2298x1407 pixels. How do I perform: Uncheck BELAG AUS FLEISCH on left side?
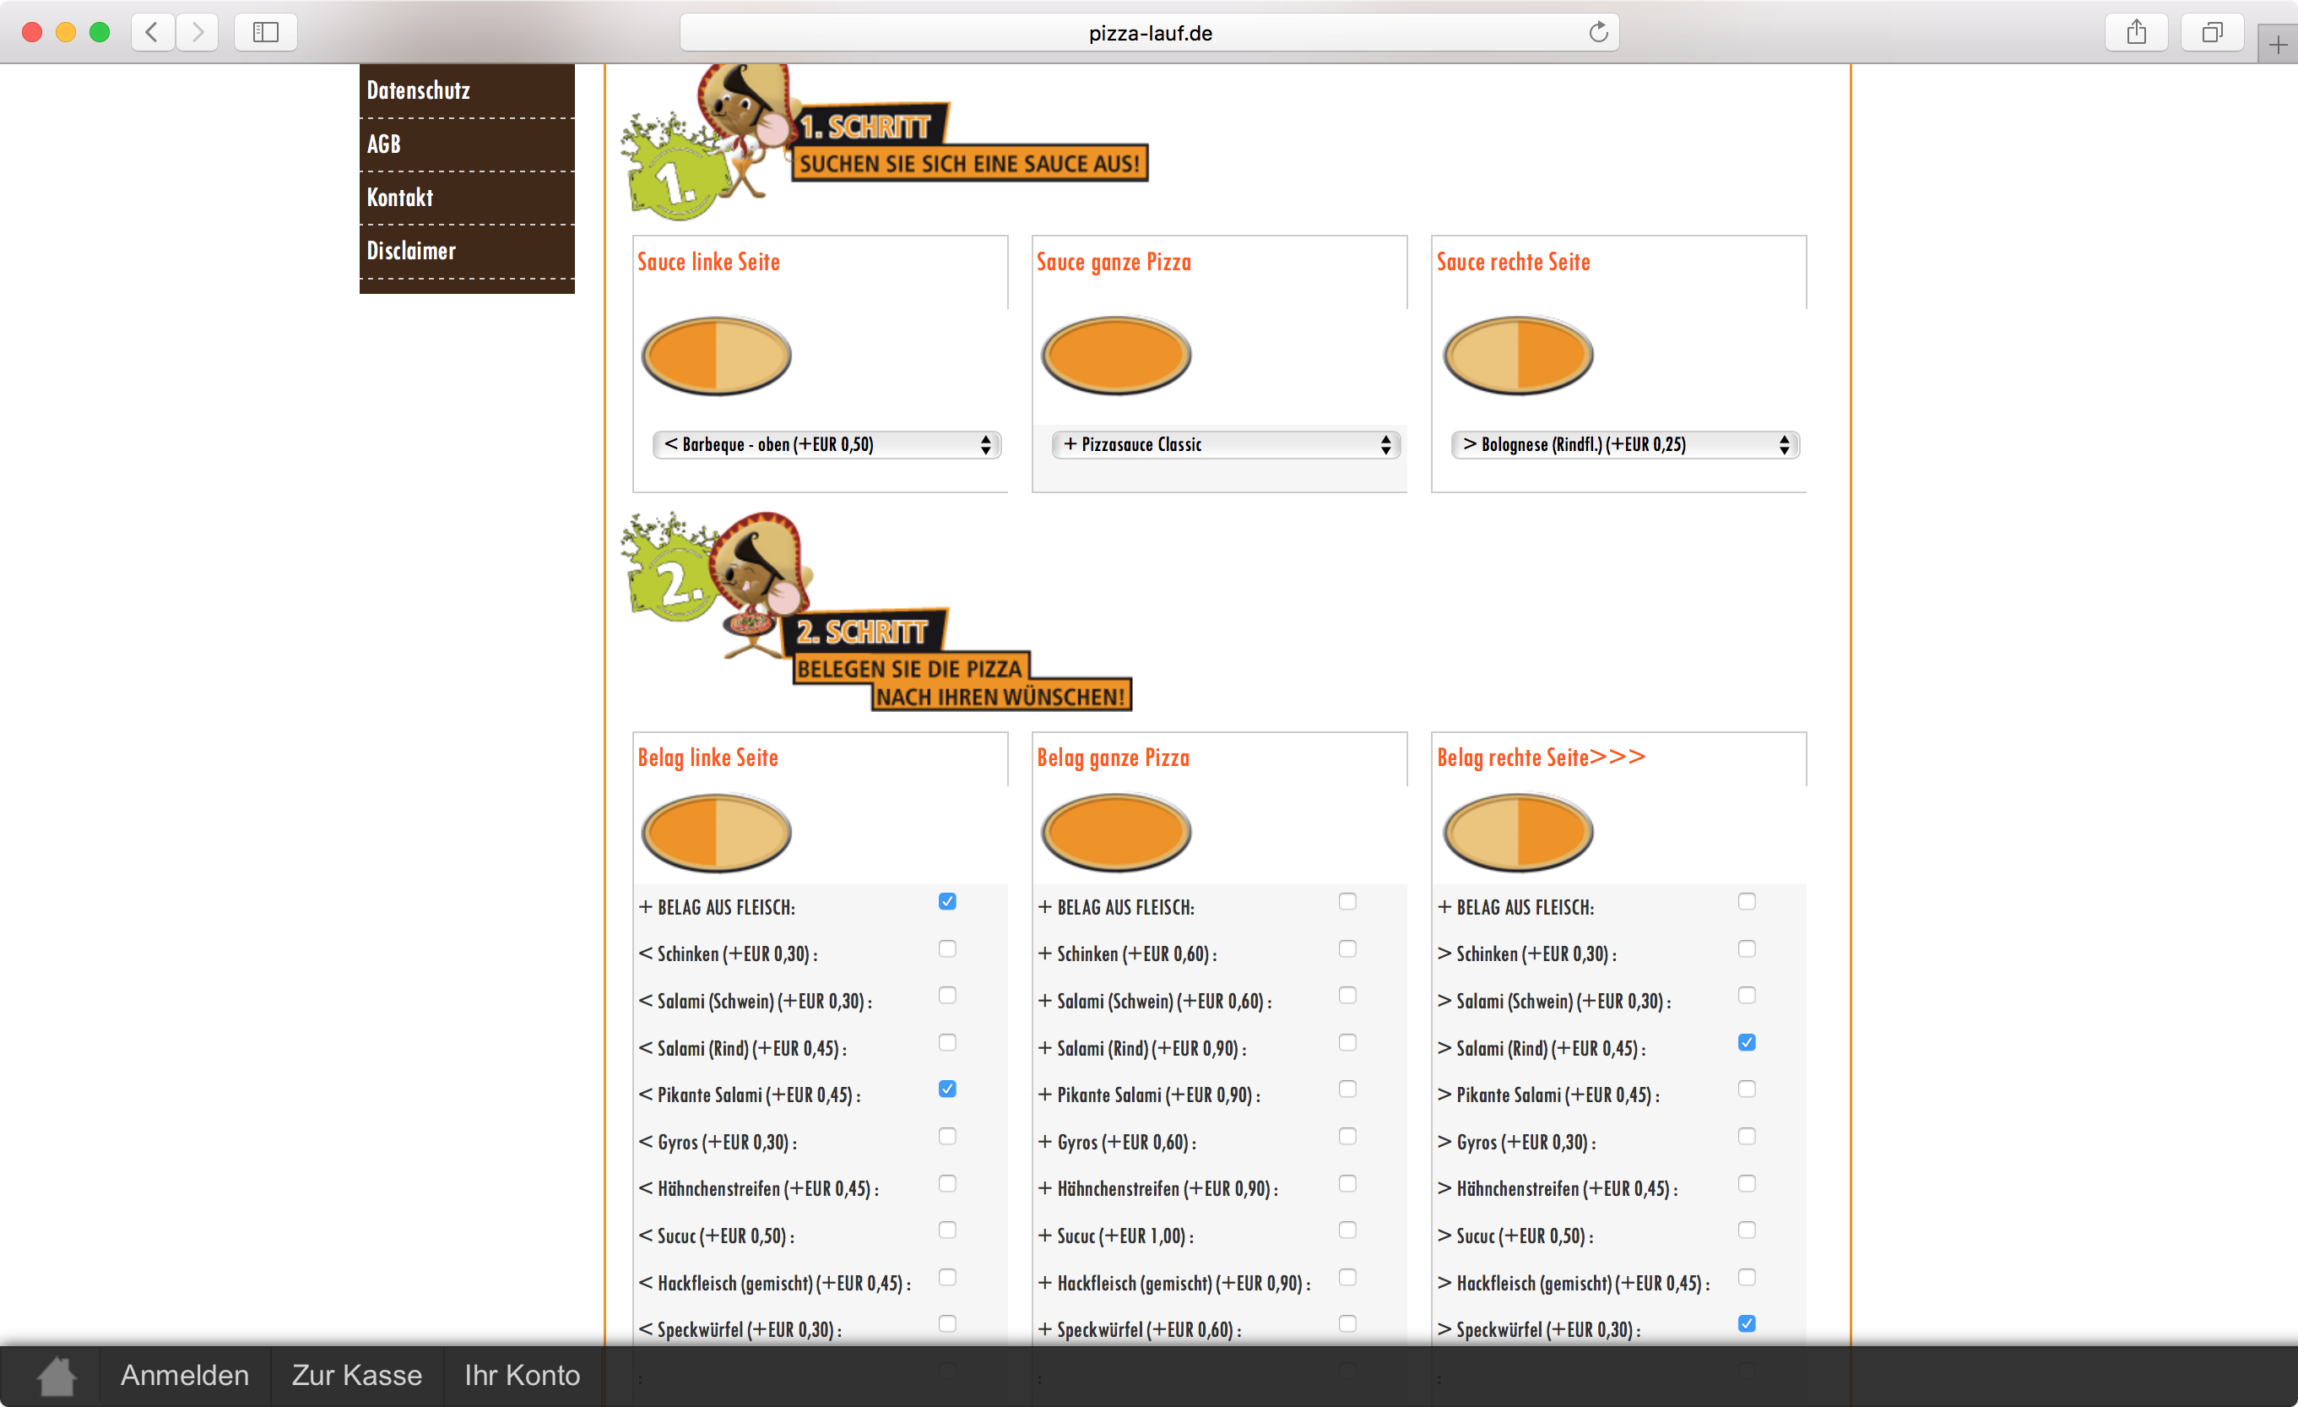pos(947,901)
